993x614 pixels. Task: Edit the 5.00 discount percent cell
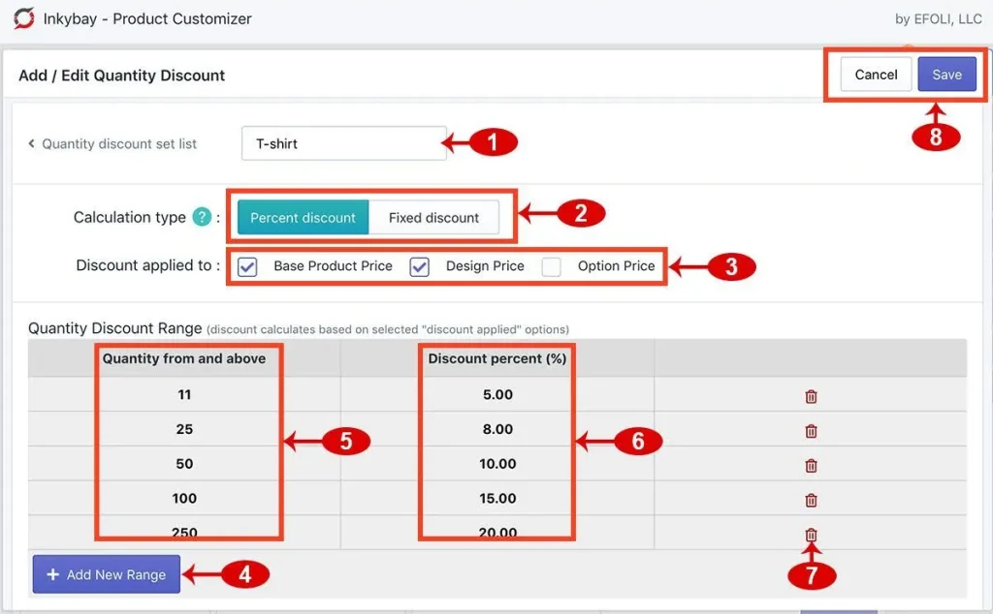496,396
